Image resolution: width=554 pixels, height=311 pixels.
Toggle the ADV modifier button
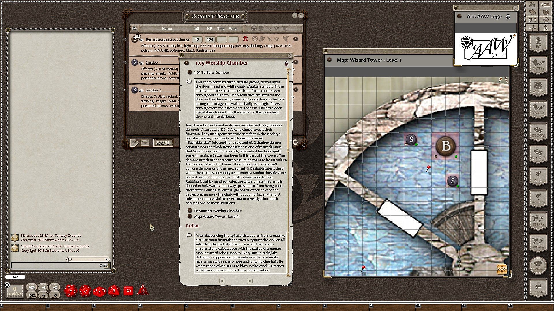point(32,287)
